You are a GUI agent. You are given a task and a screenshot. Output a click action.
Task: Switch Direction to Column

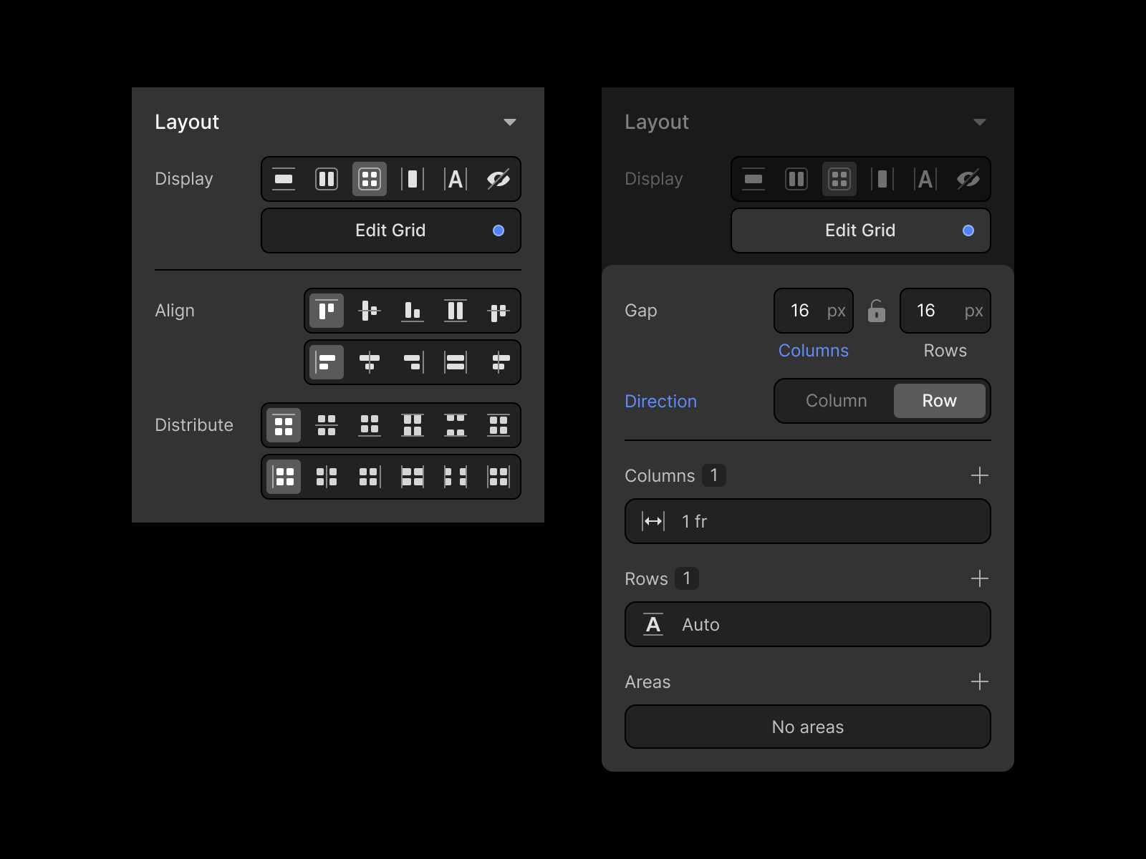(837, 401)
